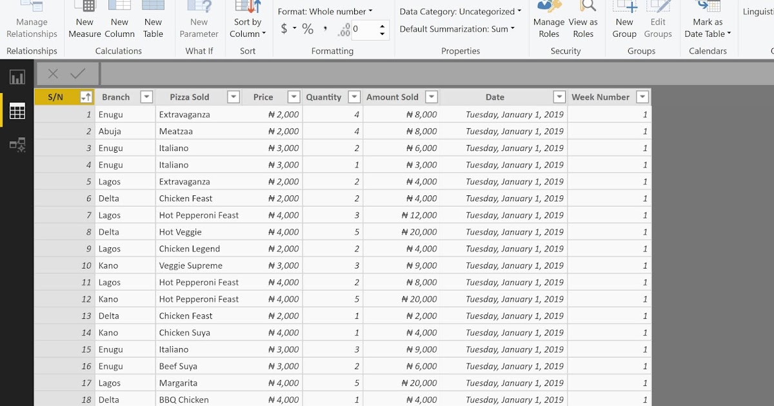Image resolution: width=774 pixels, height=406 pixels.
Task: Open Manage Roles dialog
Action: click(x=549, y=21)
